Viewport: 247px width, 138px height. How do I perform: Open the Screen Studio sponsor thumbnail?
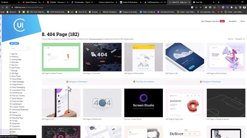[x=144, y=103]
